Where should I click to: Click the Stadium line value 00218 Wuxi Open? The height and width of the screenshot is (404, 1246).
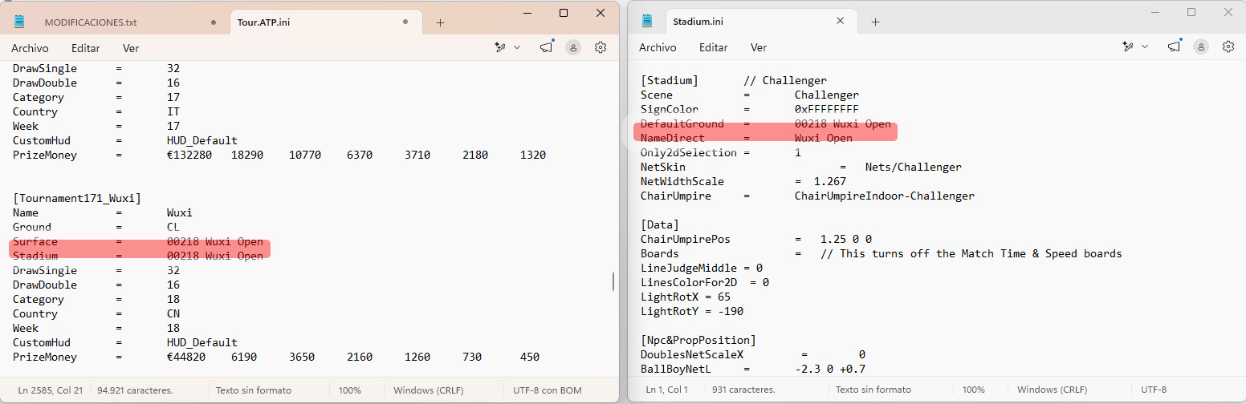(x=215, y=256)
